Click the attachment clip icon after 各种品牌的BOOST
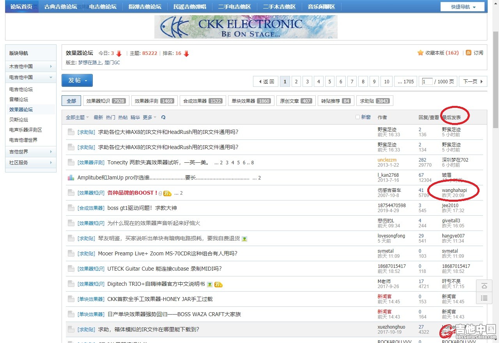 (x=160, y=193)
